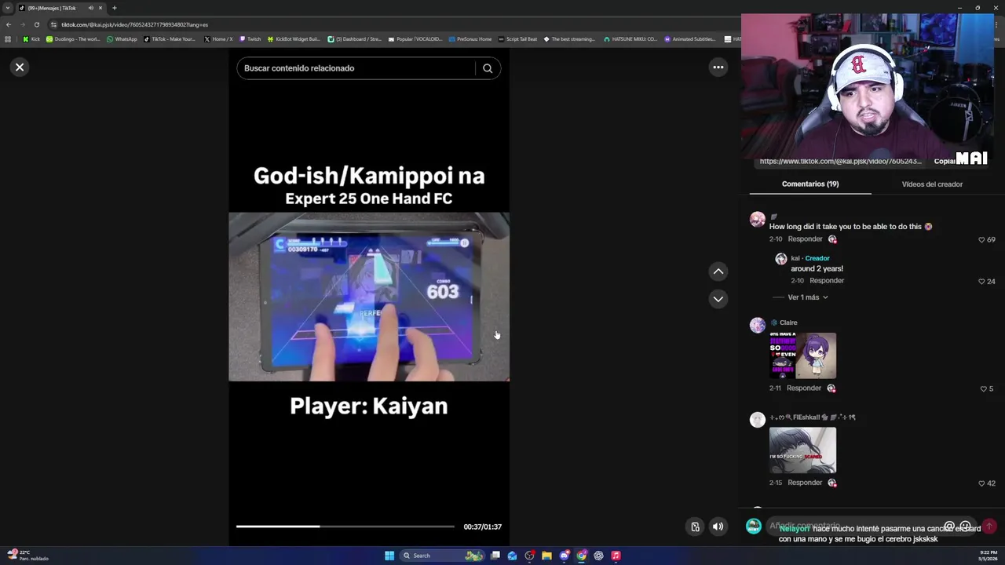Viewport: 1005px width, 565px height.
Task: Click the 'kai' creator username
Action: (795, 258)
